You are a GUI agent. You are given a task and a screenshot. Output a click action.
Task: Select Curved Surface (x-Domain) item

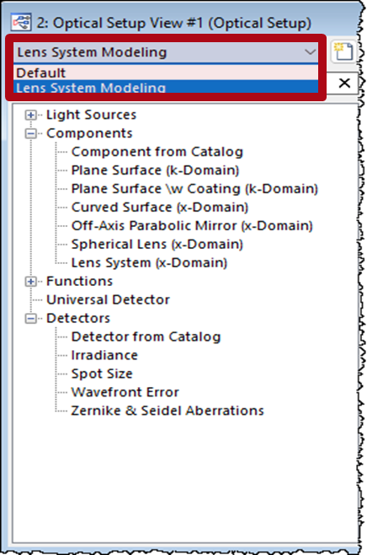pyautogui.click(x=160, y=207)
